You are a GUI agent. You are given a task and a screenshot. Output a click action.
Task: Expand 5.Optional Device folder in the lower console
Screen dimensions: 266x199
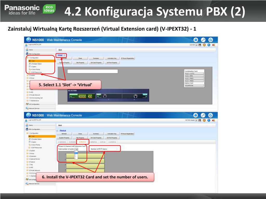click(x=33, y=159)
